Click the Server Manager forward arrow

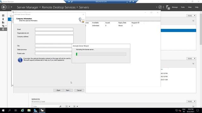tap(9, 7)
